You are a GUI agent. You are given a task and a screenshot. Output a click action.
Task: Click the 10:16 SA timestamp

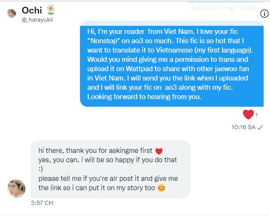[x=243, y=127]
